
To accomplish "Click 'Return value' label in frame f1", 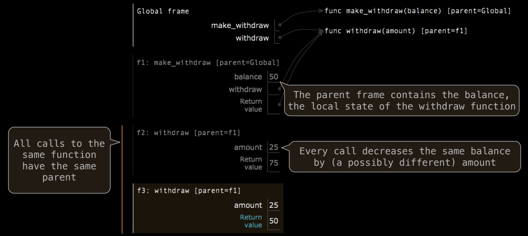I will (251, 105).
